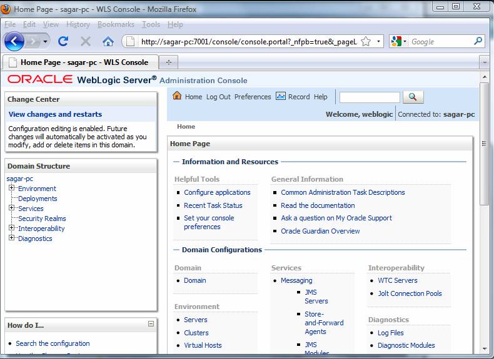The image size is (494, 359).
Task: Expand the Services tree node
Action: pyautogui.click(x=12, y=208)
